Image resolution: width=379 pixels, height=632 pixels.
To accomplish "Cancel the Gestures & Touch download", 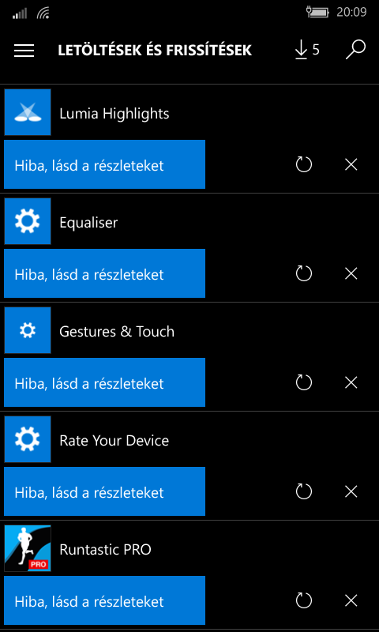I will [x=351, y=382].
